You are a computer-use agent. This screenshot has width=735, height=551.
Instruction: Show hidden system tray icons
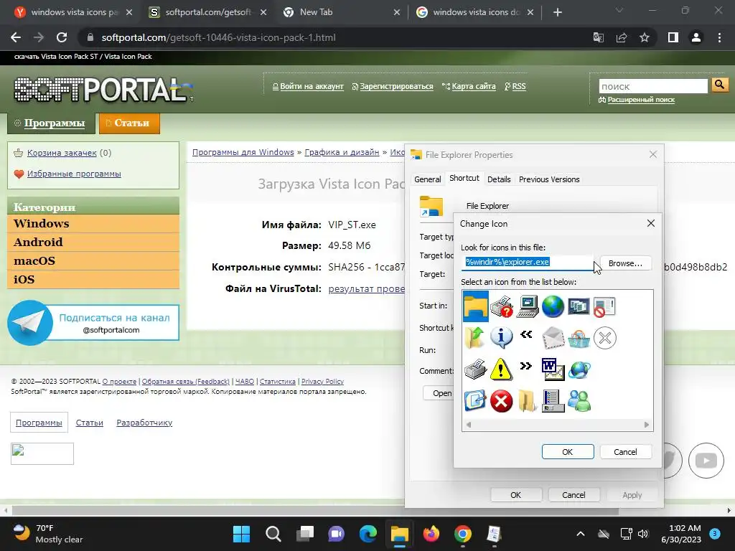click(x=580, y=534)
